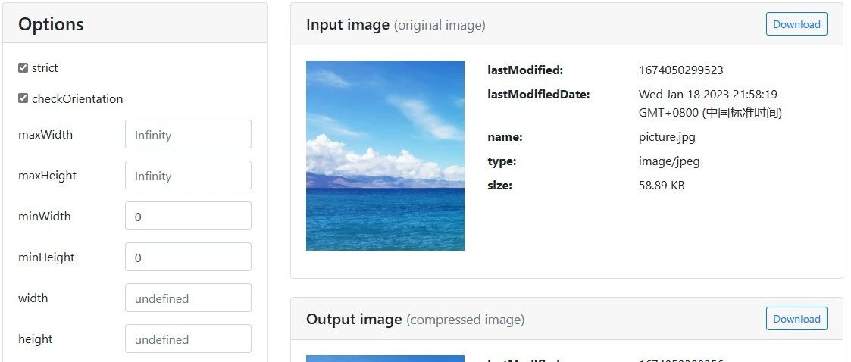Download the compressed output image

(x=796, y=319)
